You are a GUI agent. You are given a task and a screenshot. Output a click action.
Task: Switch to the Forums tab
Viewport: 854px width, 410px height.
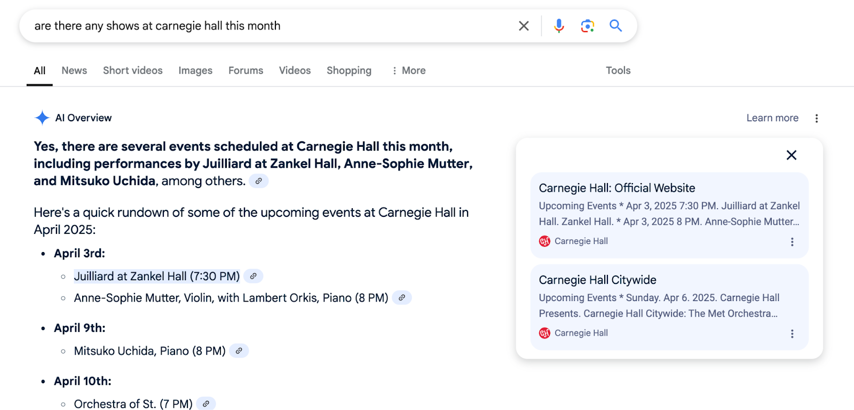[246, 70]
